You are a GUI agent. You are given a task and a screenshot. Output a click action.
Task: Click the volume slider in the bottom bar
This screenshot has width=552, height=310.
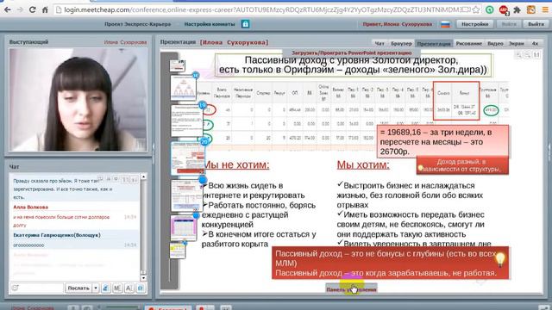coord(122,307)
